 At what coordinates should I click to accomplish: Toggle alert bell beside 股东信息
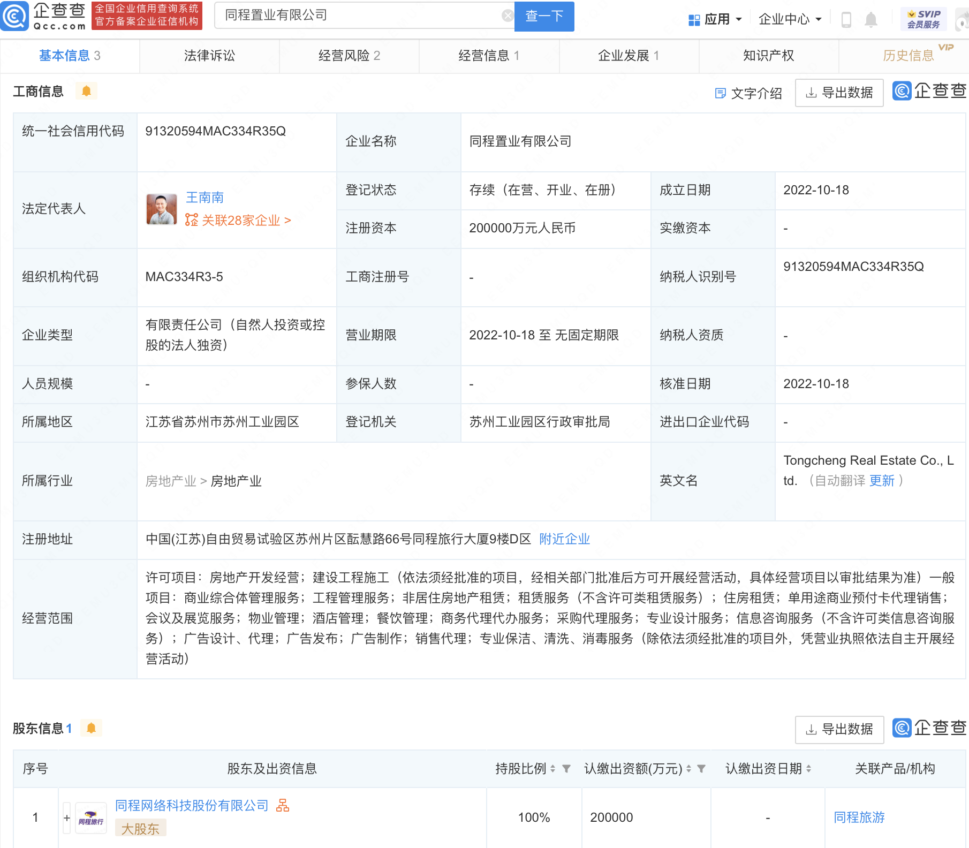[x=91, y=728]
